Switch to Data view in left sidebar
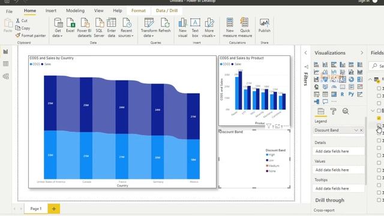 [x=5, y=64]
